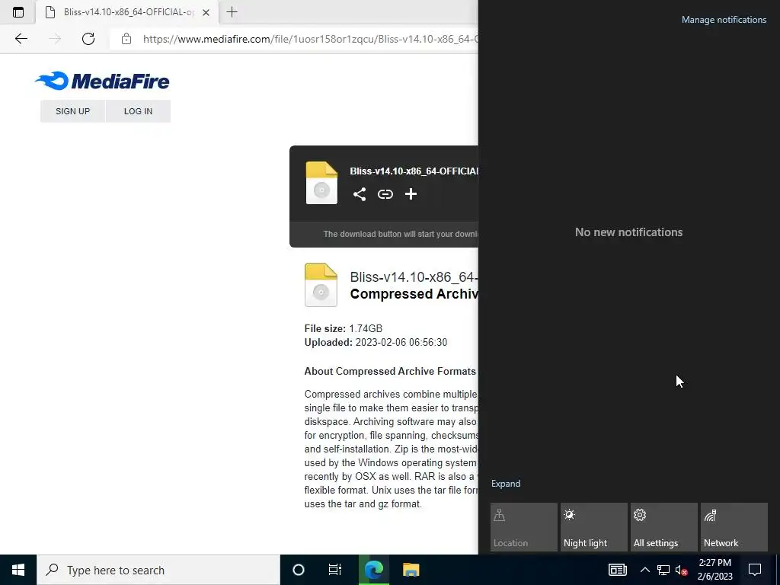780x585 pixels.
Task: Close the Bliss-v14.10 browser tab
Action: click(206, 12)
